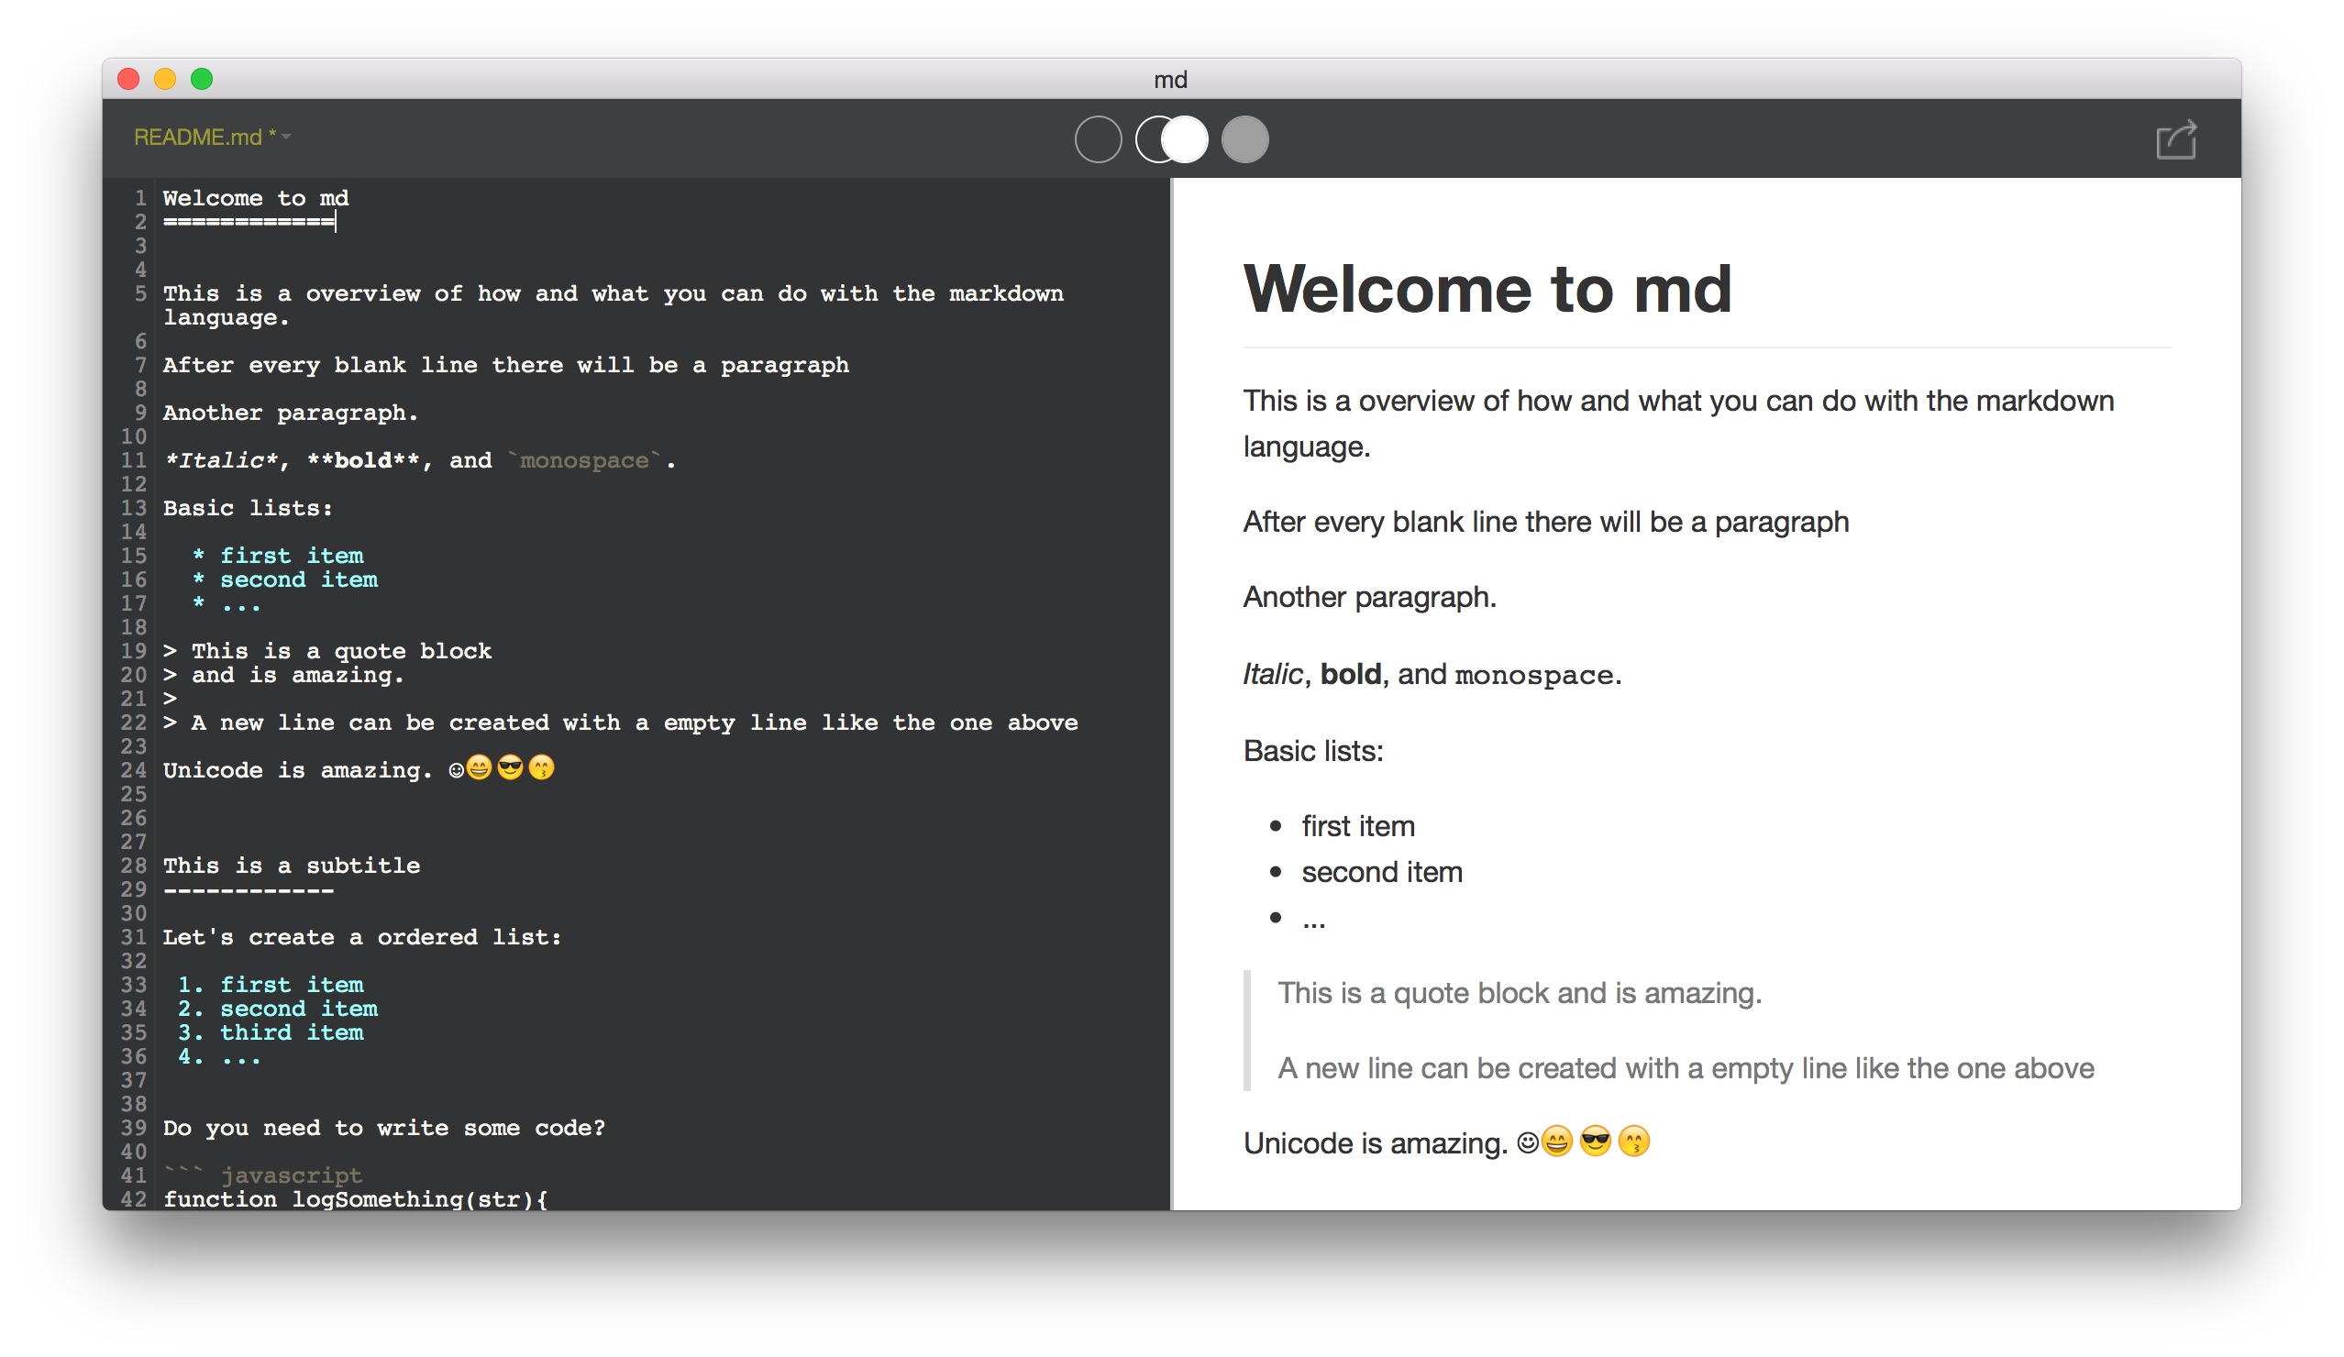Switch to preview-only view via the solid gray circle
Viewport: 2344px width, 1357px height.
(x=1244, y=139)
